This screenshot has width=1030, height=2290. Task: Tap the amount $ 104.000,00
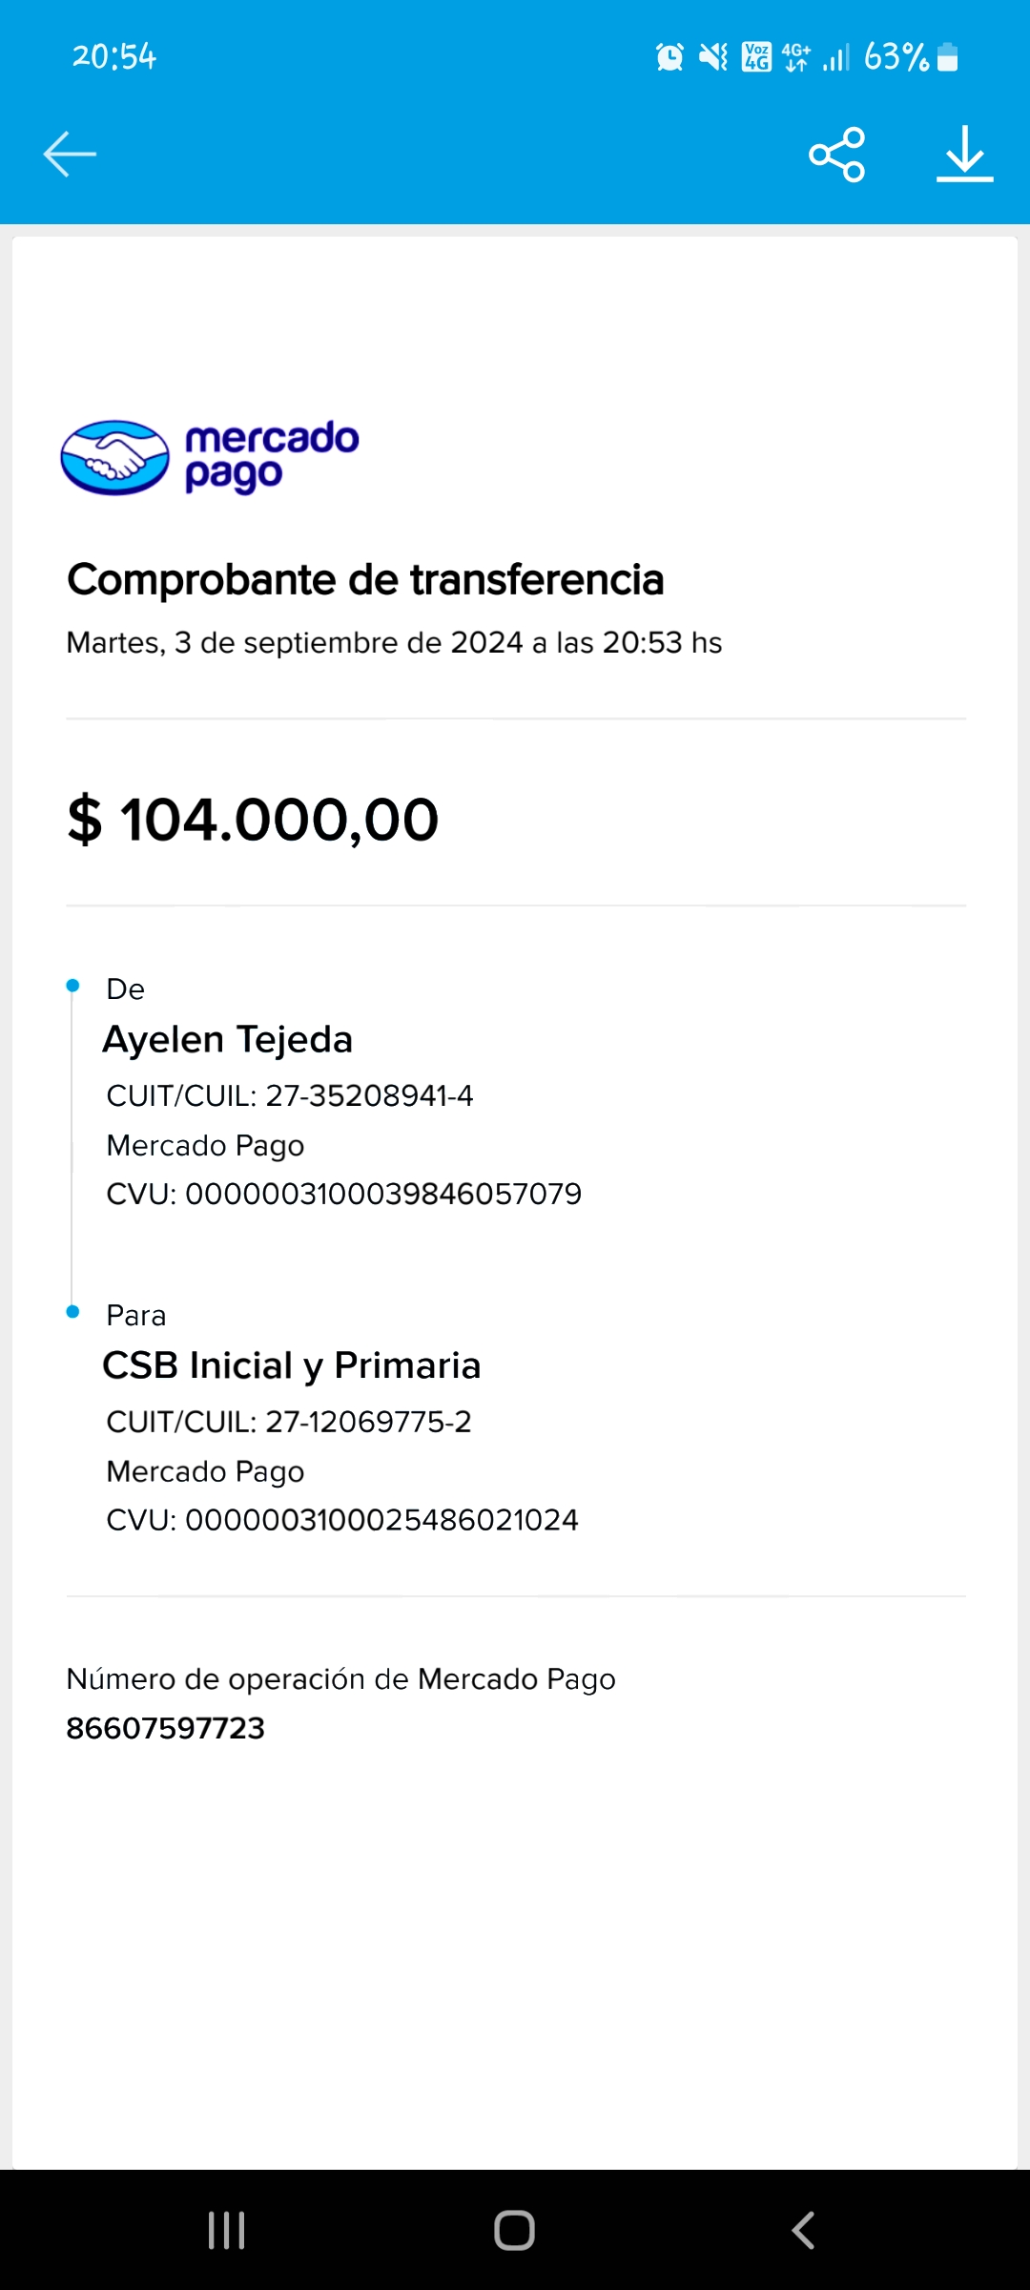[254, 820]
